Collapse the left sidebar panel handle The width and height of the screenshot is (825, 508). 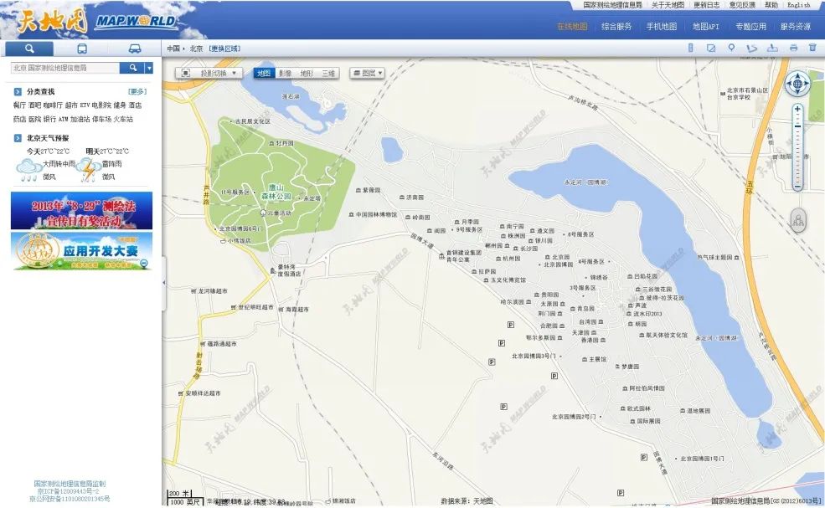pos(163,282)
